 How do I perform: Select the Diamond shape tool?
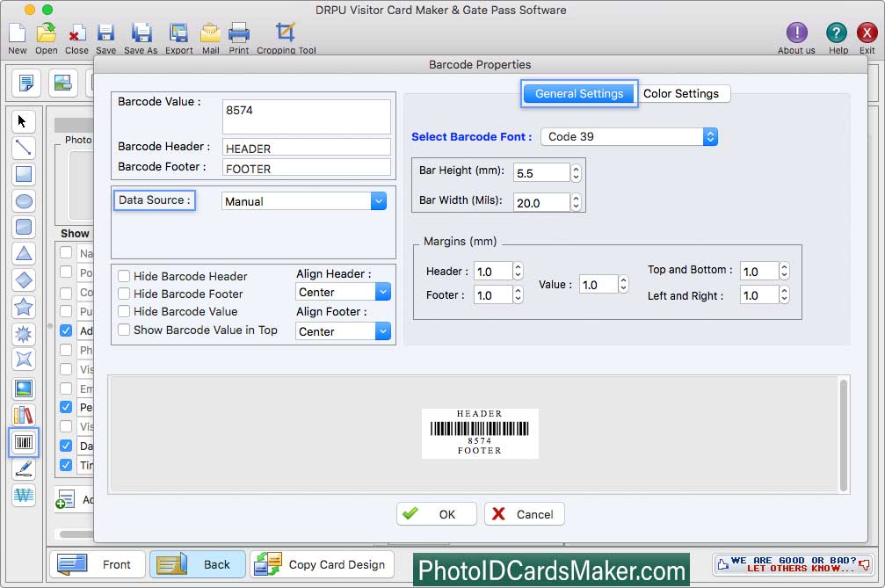click(x=23, y=279)
